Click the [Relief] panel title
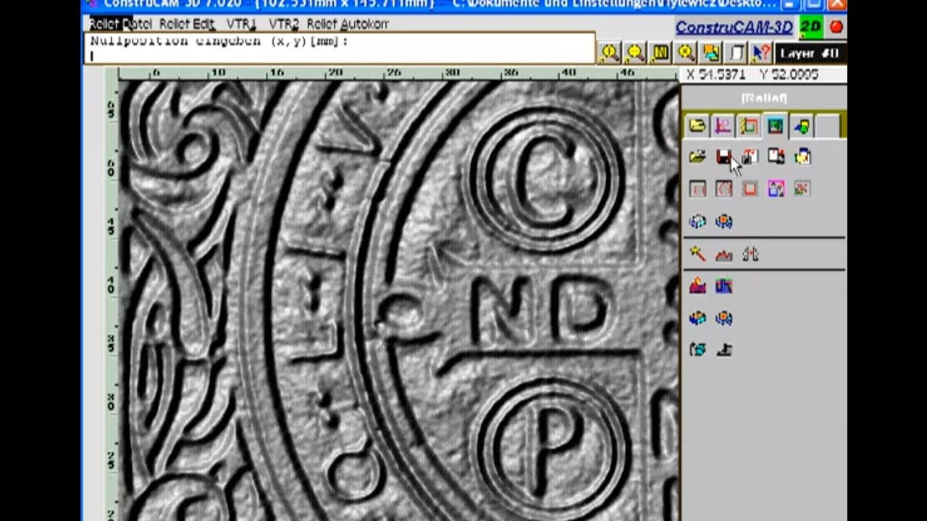The image size is (927, 521). (763, 98)
